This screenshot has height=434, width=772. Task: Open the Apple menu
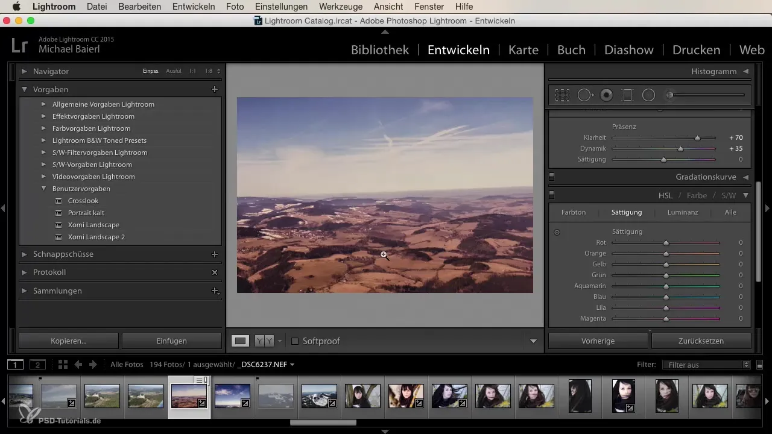16,7
